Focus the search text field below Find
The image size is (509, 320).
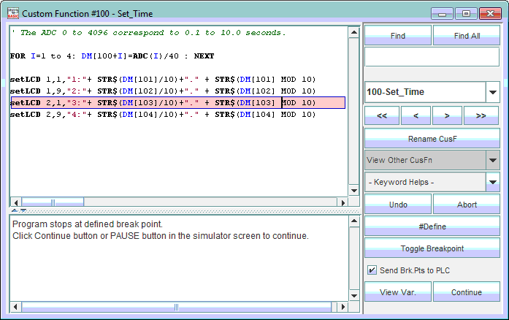[x=432, y=57]
